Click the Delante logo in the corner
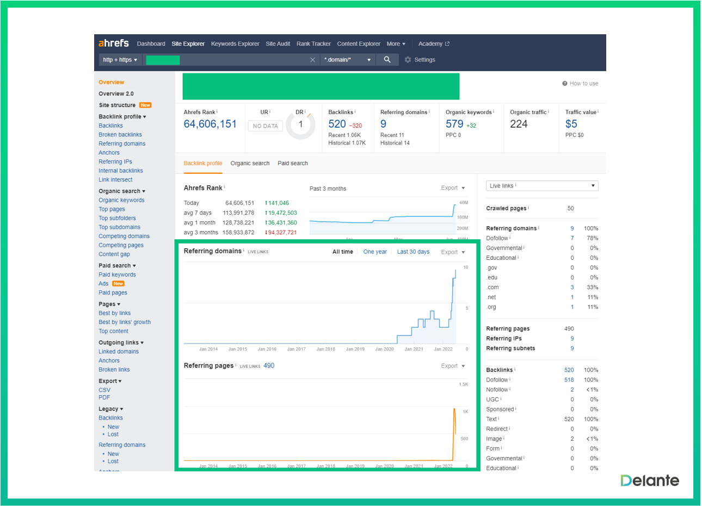 [x=650, y=480]
